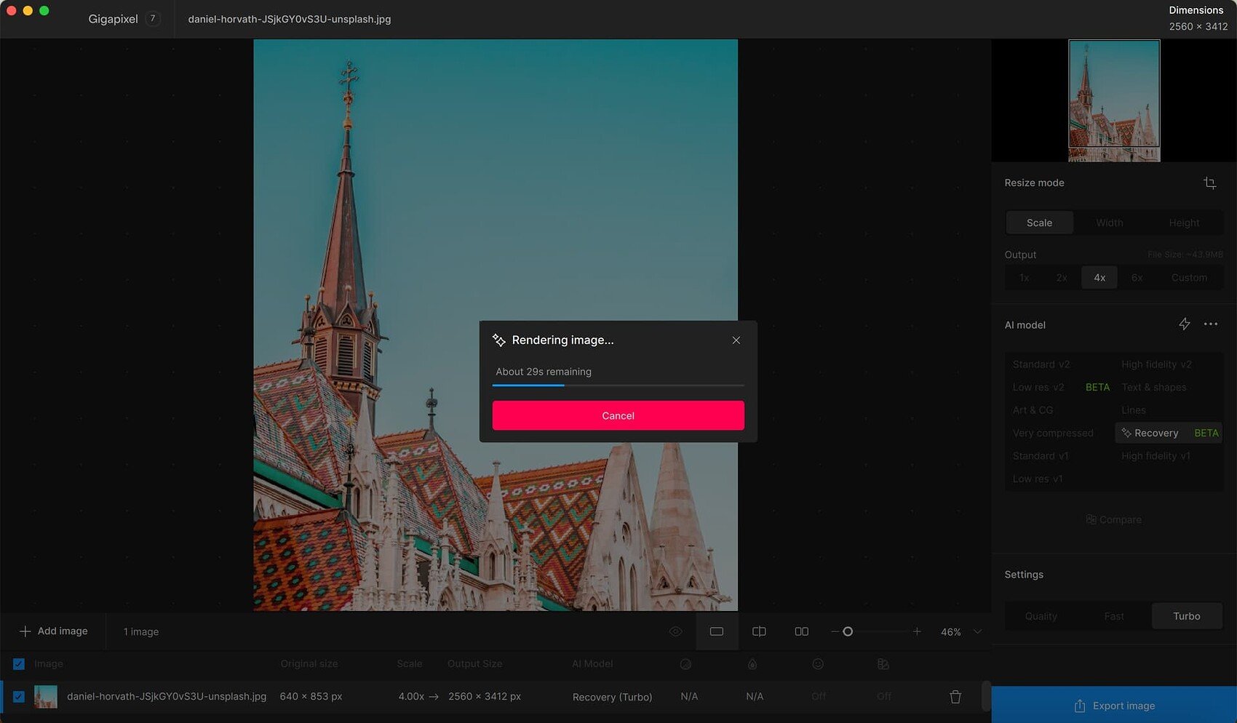Toggle the select-all images checkbox
Image resolution: width=1237 pixels, height=723 pixels.
[x=18, y=664]
